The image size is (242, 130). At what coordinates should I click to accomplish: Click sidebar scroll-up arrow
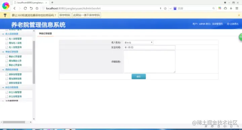click(x=34, y=31)
